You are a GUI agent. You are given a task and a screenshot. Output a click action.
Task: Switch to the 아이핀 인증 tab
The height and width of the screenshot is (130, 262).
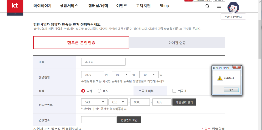point(177,43)
